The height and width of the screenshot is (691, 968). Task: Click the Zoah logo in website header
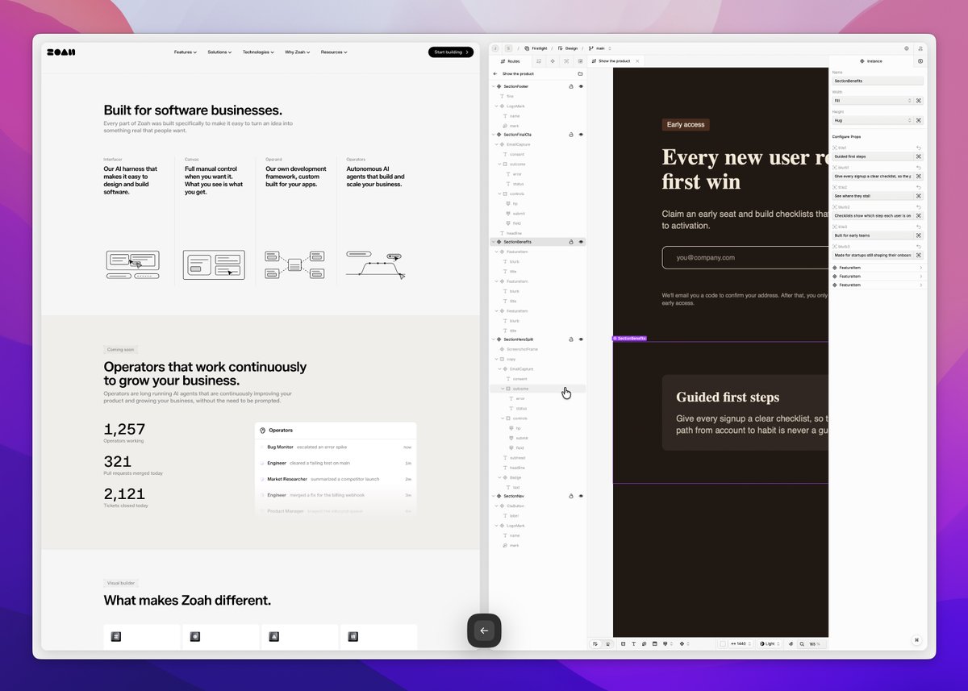coord(61,52)
